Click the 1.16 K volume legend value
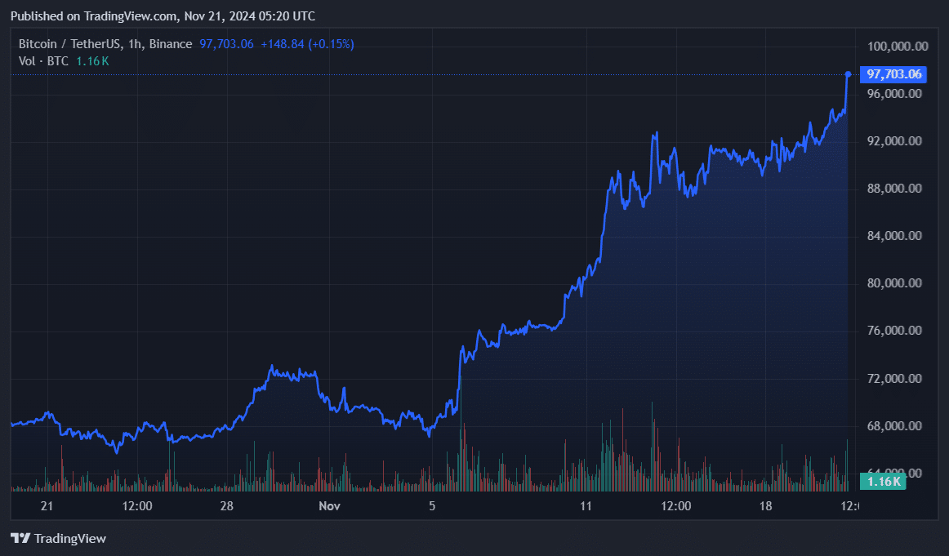The width and height of the screenshot is (949, 556). coord(92,61)
